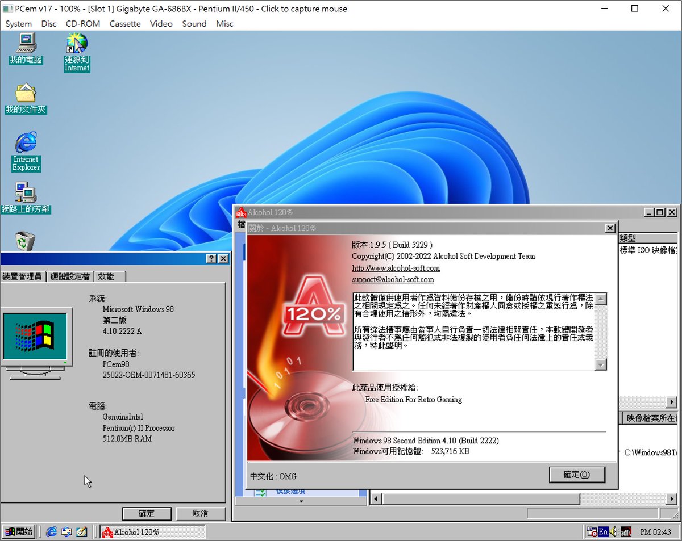Expand Alcohol sidebar with bottom down arrow
This screenshot has width=682, height=541.
(301, 501)
